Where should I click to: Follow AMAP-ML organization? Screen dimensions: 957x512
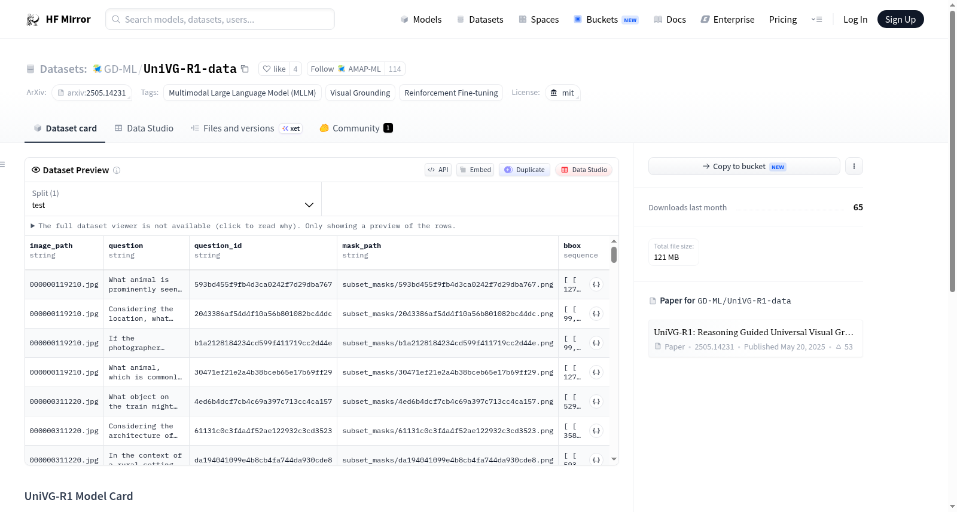346,69
